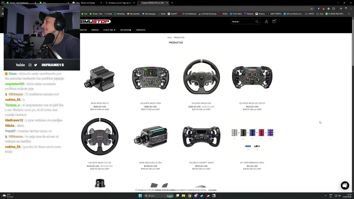The image size is (354, 199).
Task: Open Chrome from the taskbar
Action: coord(189,196)
